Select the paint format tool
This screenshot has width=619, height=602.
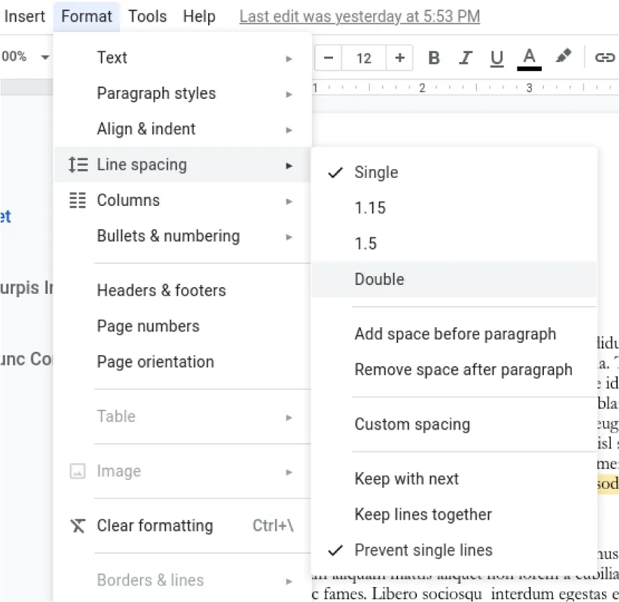coord(563,58)
